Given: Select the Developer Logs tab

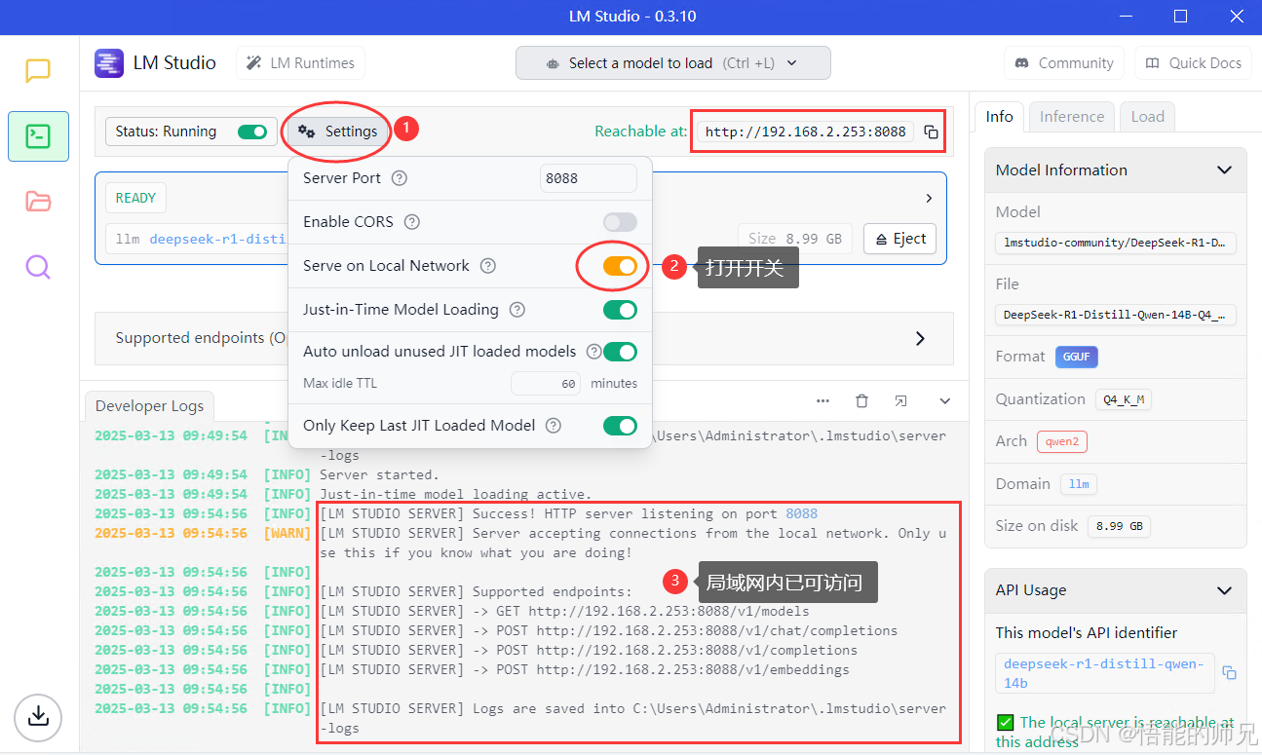Looking at the screenshot, I should click(x=149, y=407).
